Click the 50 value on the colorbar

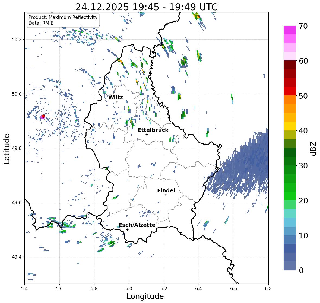[303, 96]
